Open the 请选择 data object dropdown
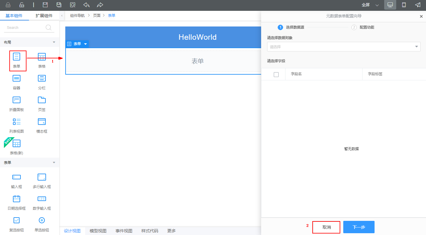The height and width of the screenshot is (235, 426). [344, 47]
